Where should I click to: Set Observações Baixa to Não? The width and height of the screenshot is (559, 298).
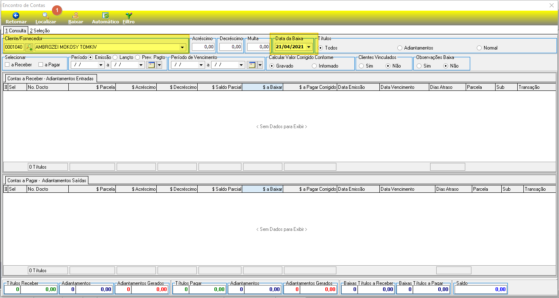point(446,66)
